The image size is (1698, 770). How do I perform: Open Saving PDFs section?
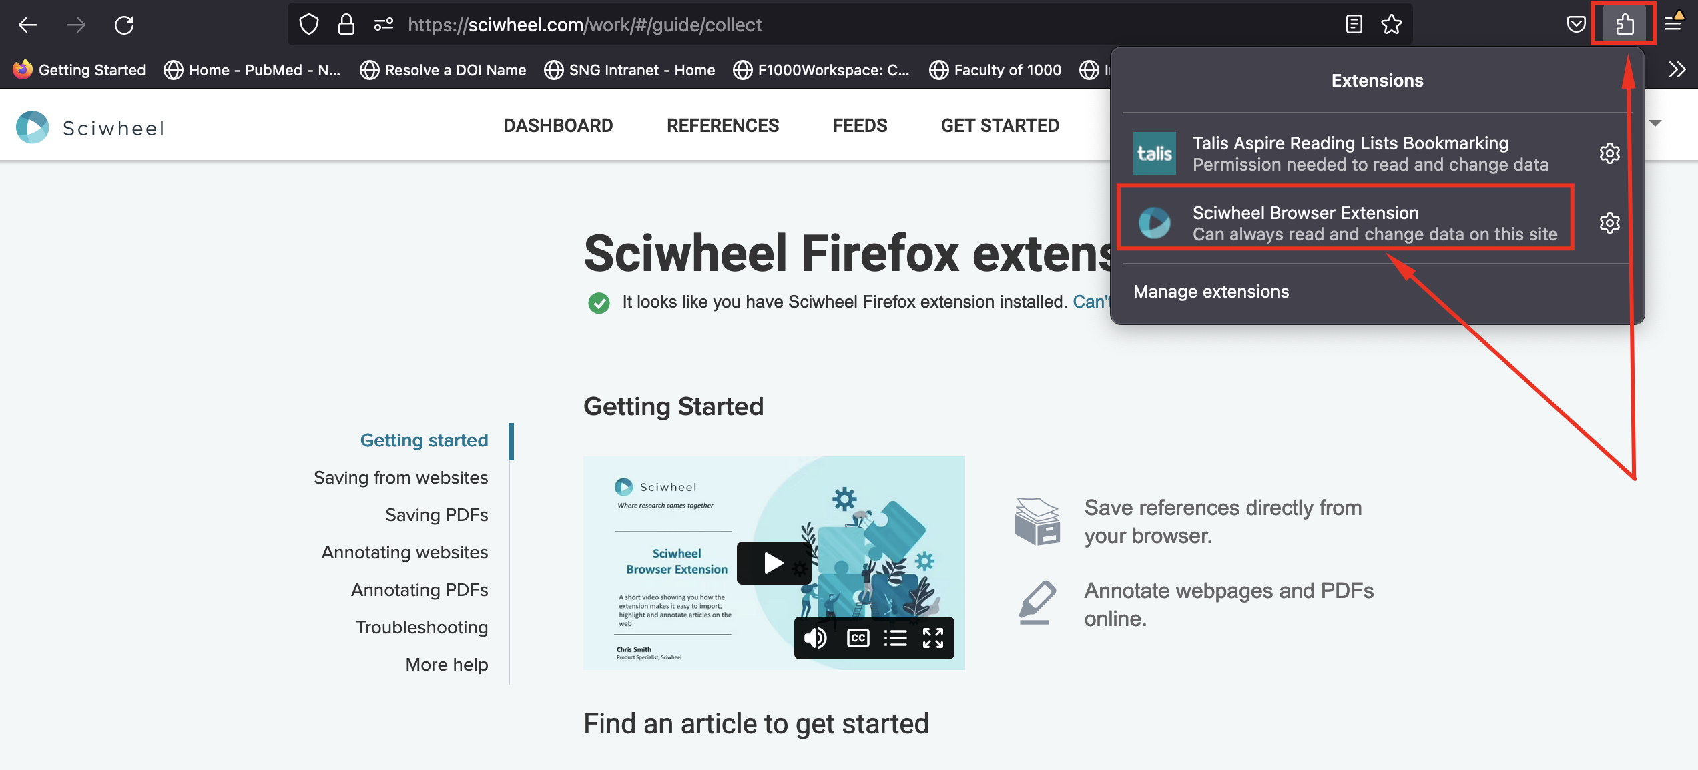coord(437,515)
